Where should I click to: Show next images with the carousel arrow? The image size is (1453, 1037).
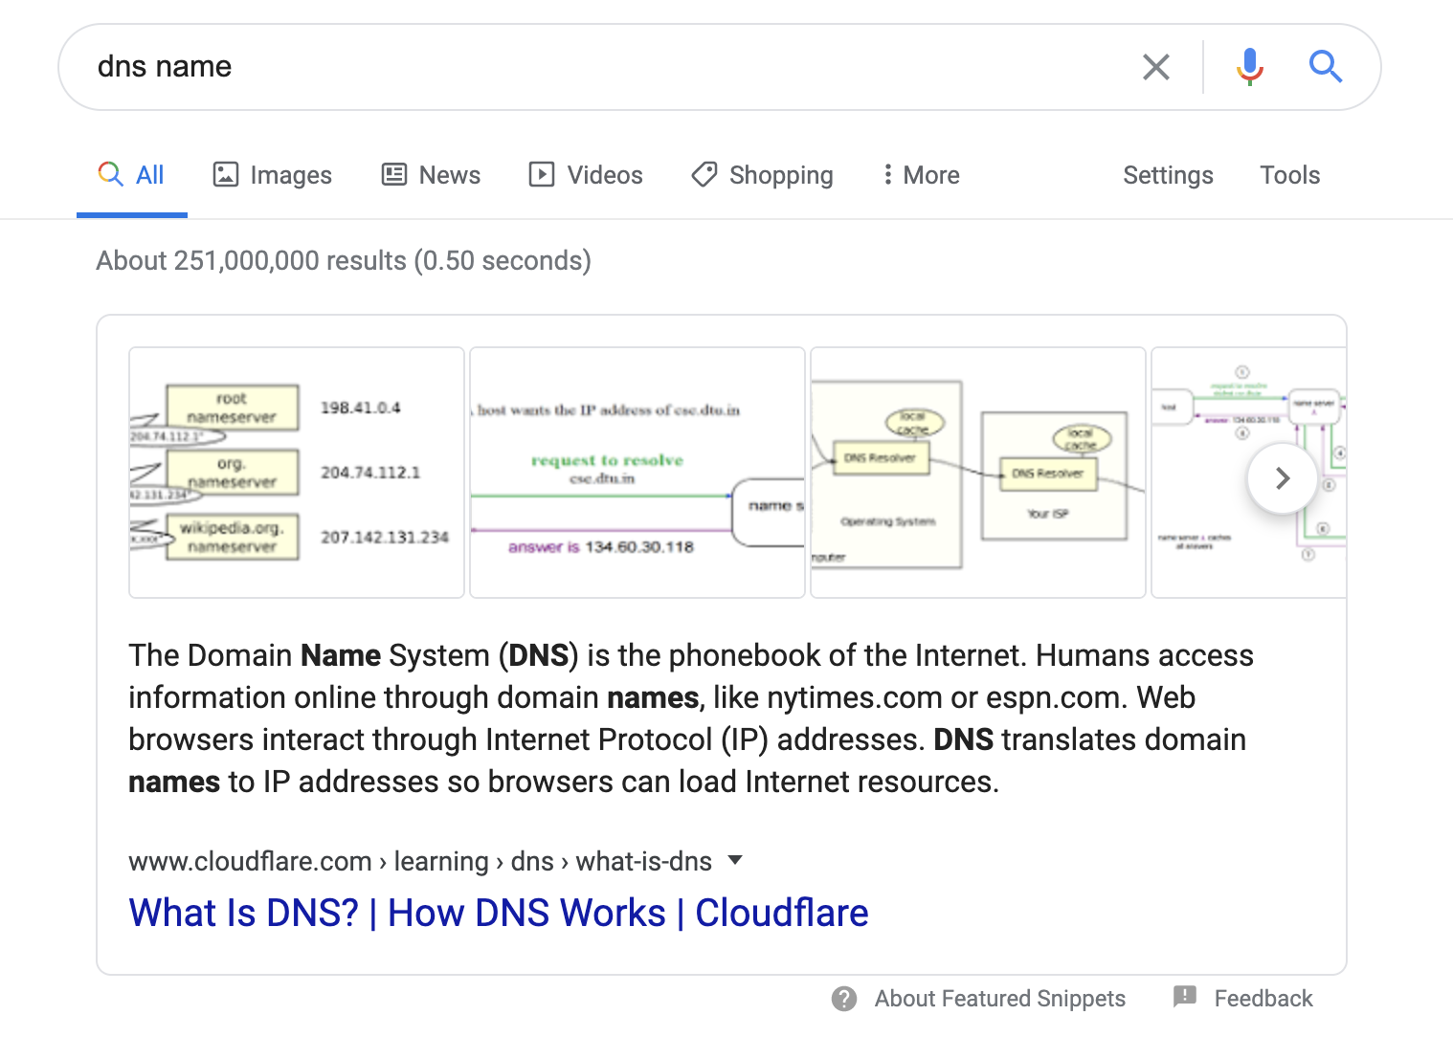tap(1283, 478)
